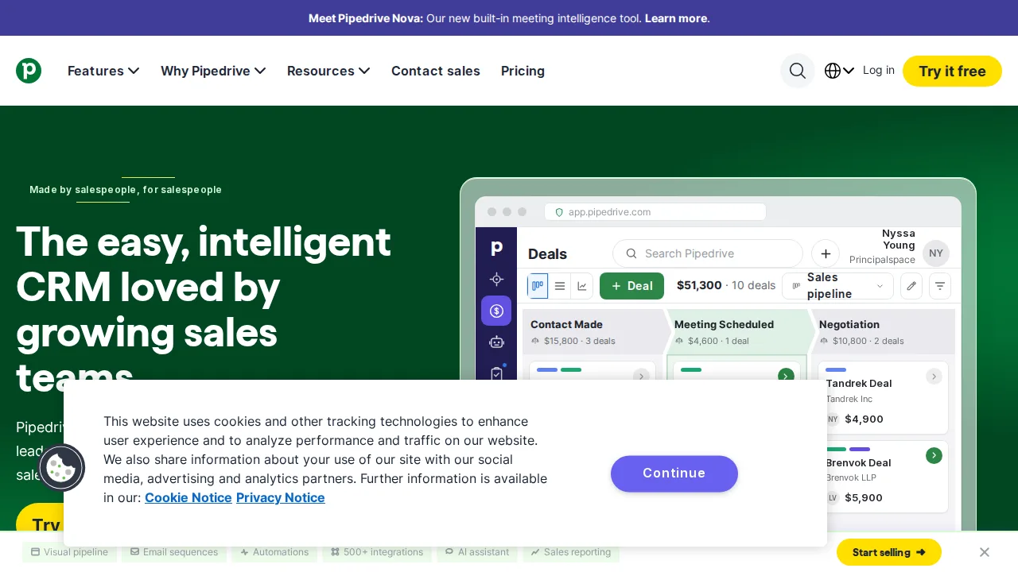Click the green arrow on Meeting Scheduled card
Viewport: 1018px width, 572px height.
pos(786,376)
